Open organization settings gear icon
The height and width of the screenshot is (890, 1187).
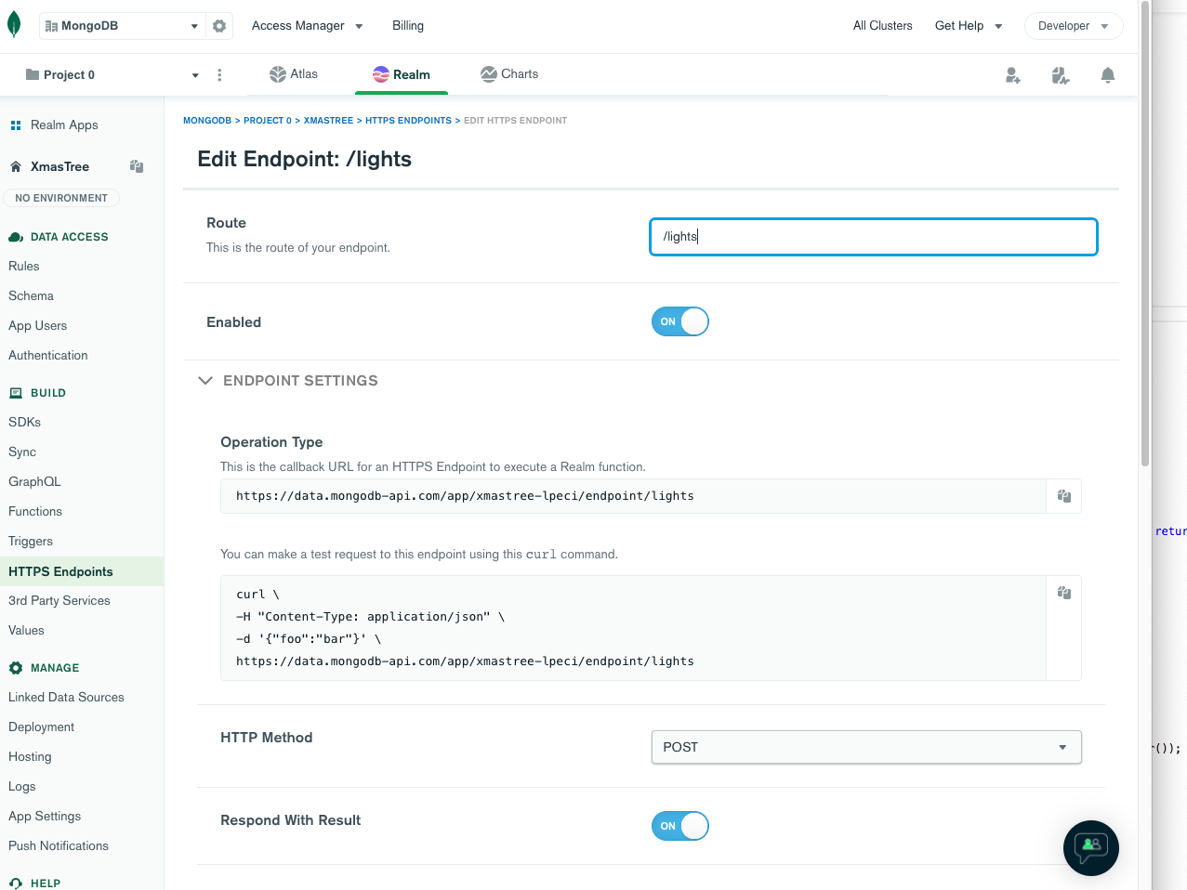coord(219,26)
